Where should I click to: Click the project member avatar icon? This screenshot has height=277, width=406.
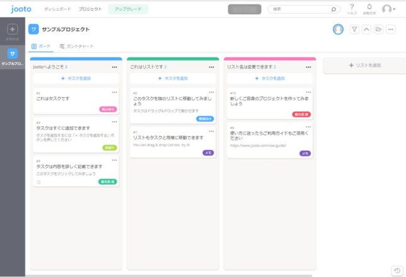(338, 29)
